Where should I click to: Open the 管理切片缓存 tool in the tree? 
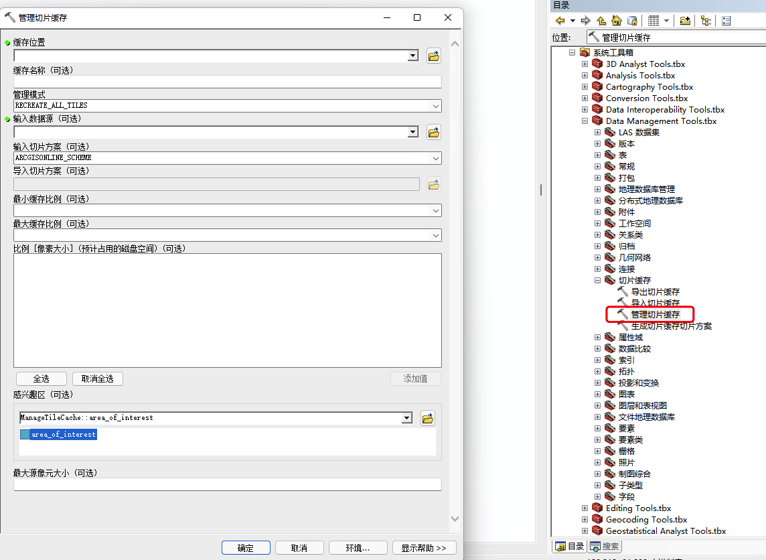click(x=655, y=314)
